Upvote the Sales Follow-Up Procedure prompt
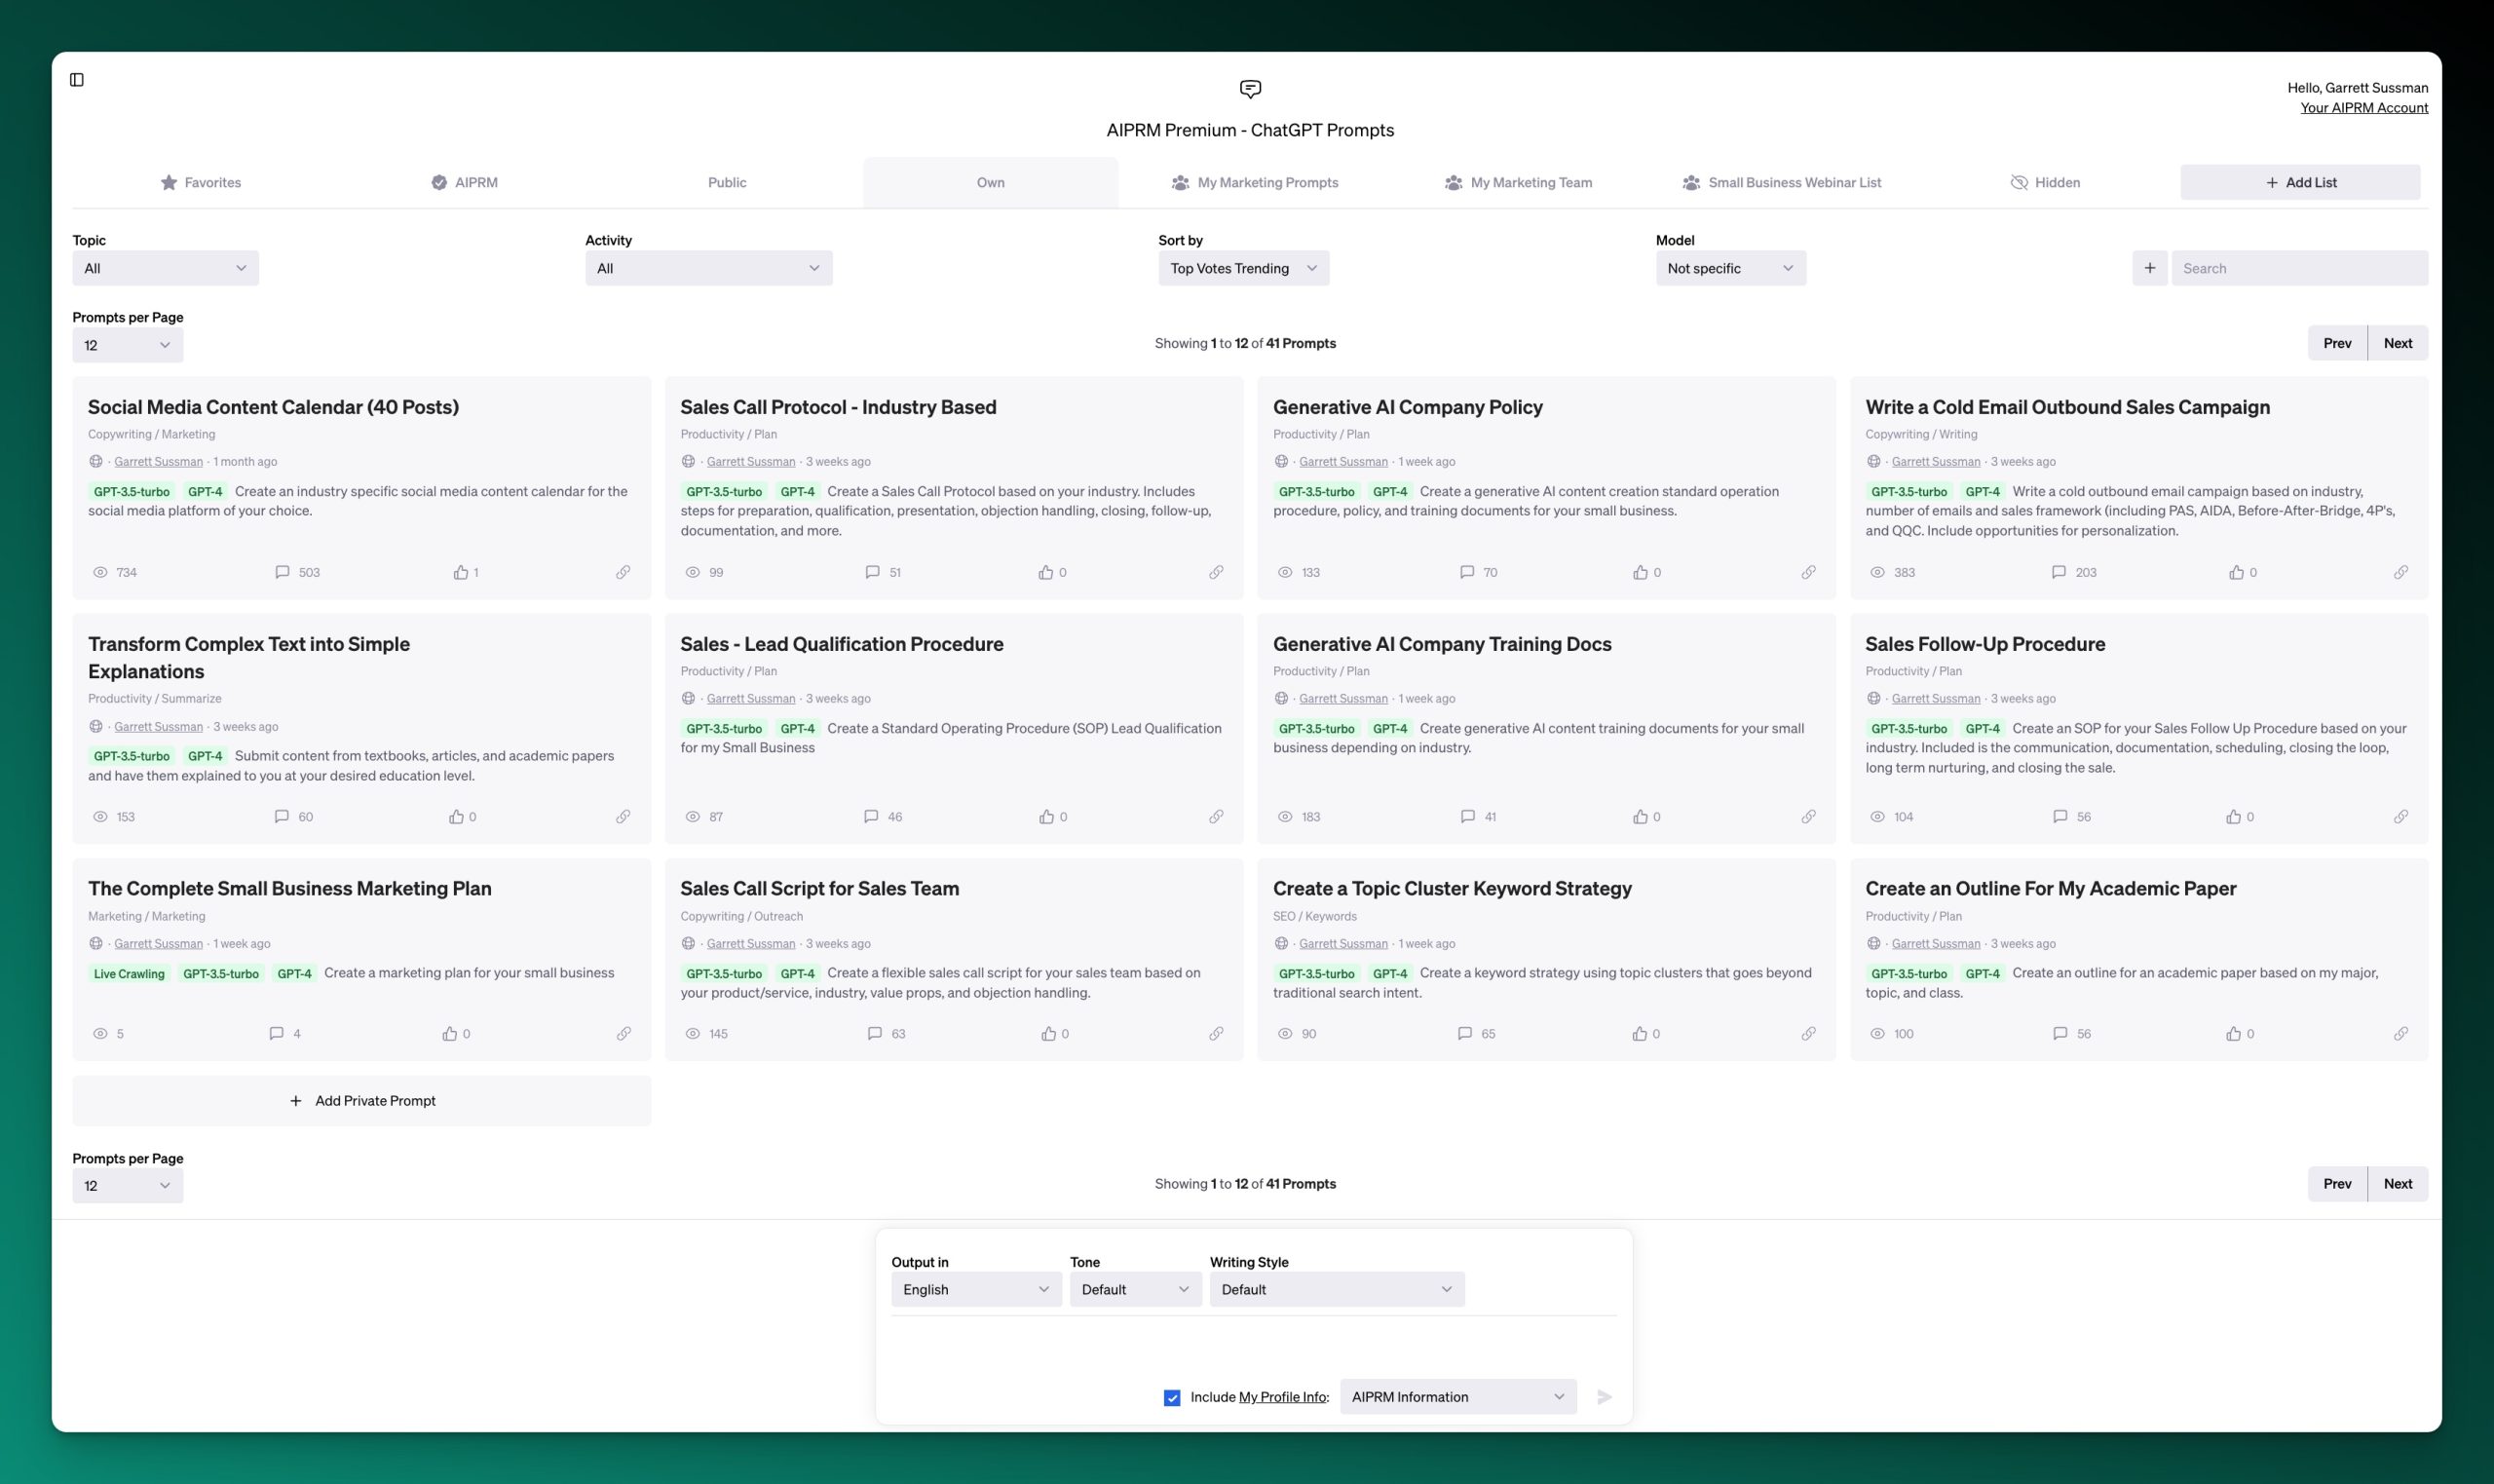 click(2235, 815)
